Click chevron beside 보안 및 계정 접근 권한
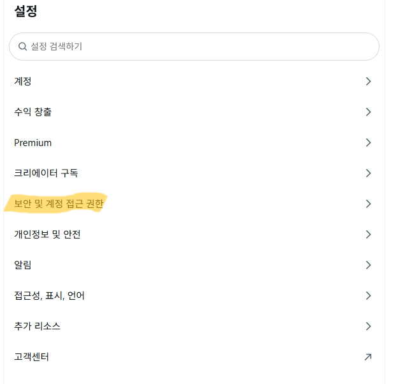This screenshot has height=384, width=398. point(368,204)
